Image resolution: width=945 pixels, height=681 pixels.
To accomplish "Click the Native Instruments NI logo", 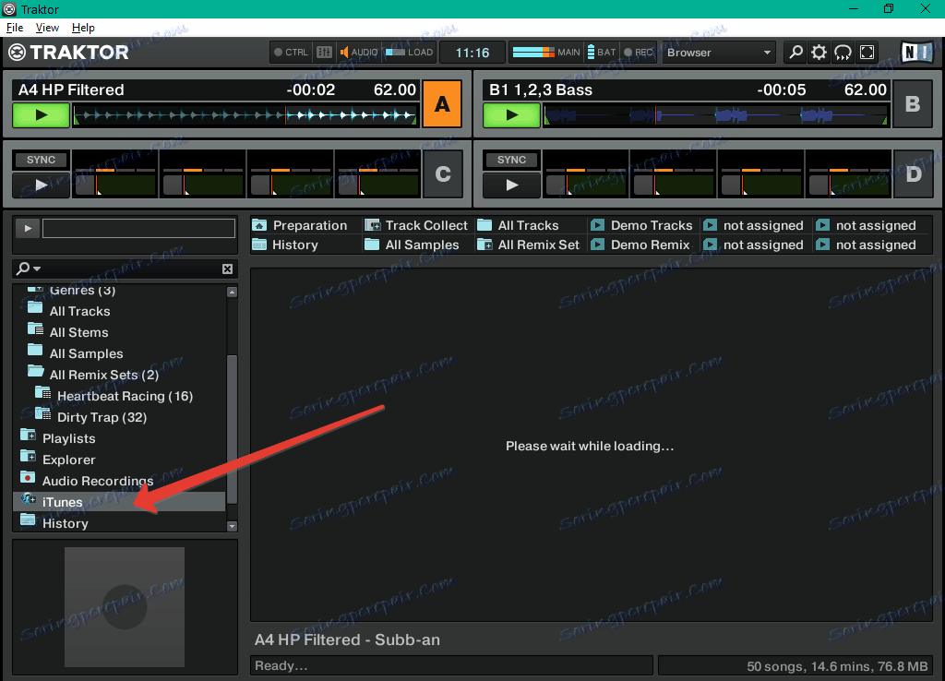I will [x=916, y=53].
